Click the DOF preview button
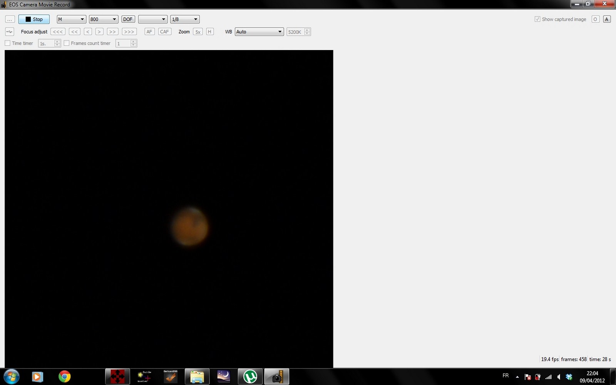This screenshot has width=616, height=385. click(128, 19)
